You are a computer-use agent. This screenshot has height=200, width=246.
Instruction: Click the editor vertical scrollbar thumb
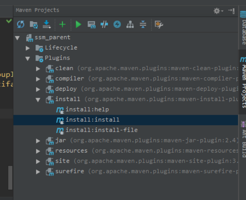pyautogui.click(x=10, y=178)
